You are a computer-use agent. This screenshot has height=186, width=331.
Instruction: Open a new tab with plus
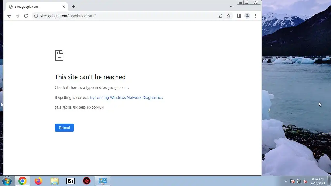click(x=73, y=7)
